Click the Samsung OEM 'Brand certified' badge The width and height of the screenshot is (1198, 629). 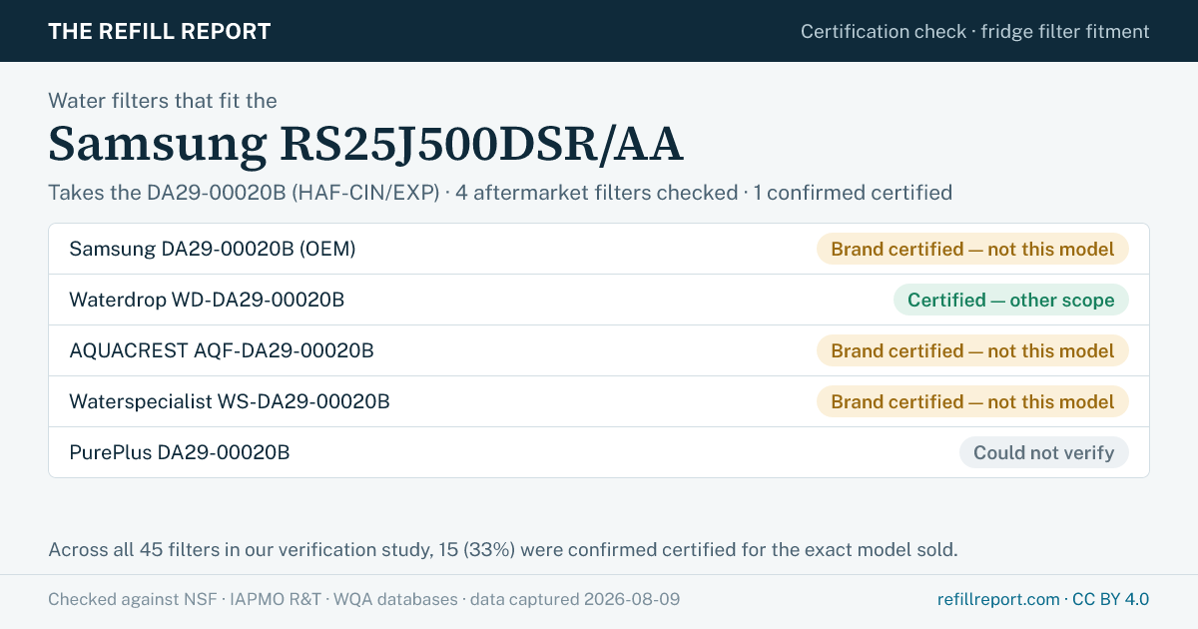[x=972, y=249]
